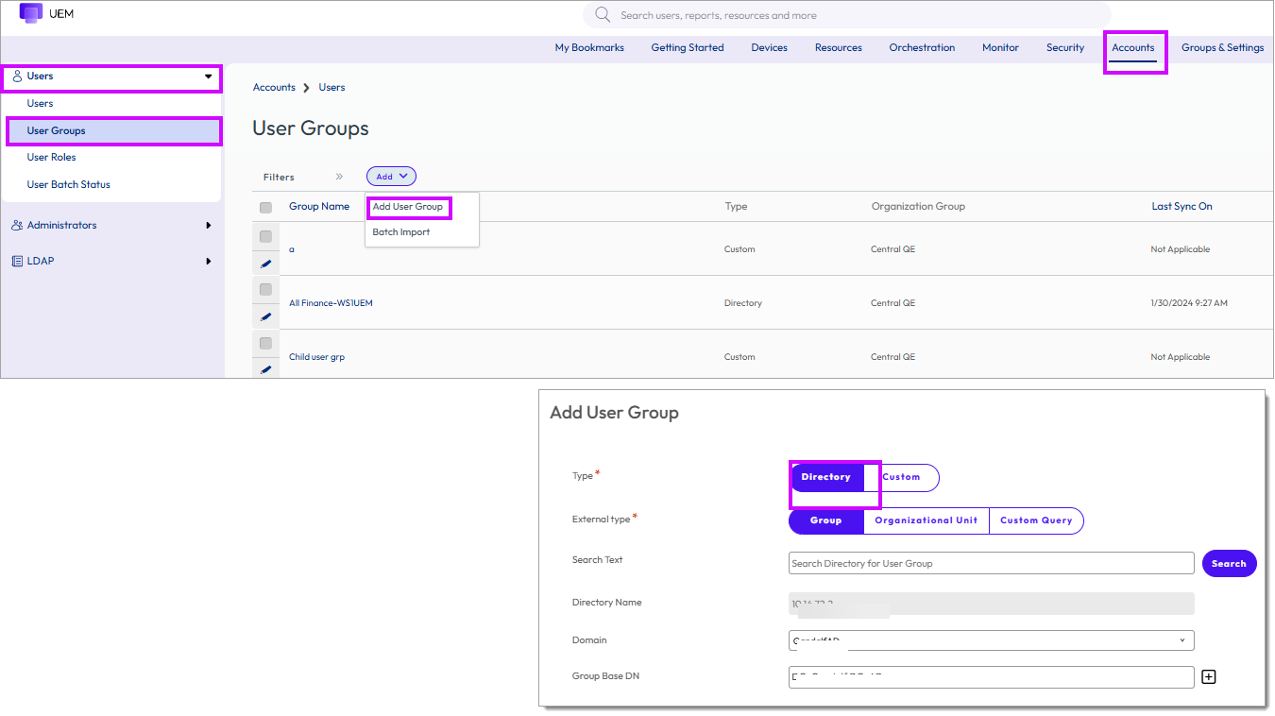Screen dimensions: 1275x716
Task: Click the Users breadcrumb link
Action: tap(331, 88)
